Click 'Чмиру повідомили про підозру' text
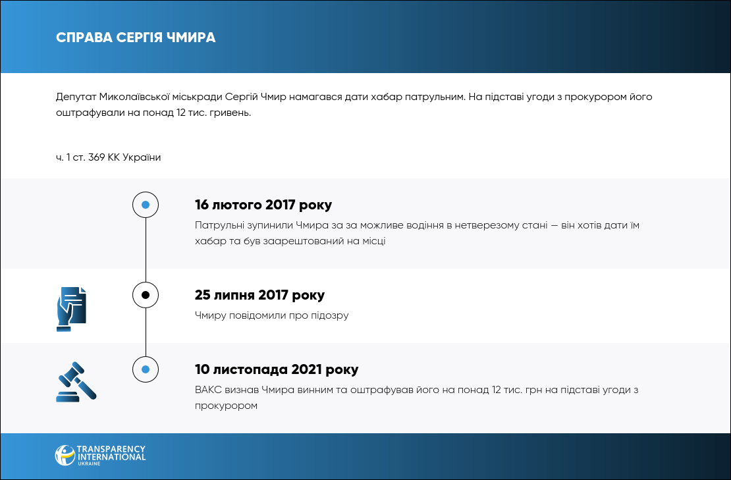Viewport: 731px width, 480px height. click(271, 315)
